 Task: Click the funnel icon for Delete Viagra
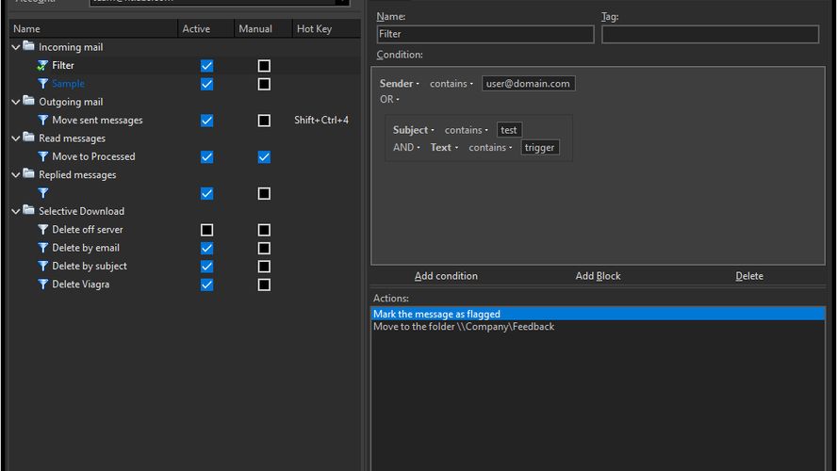[42, 284]
